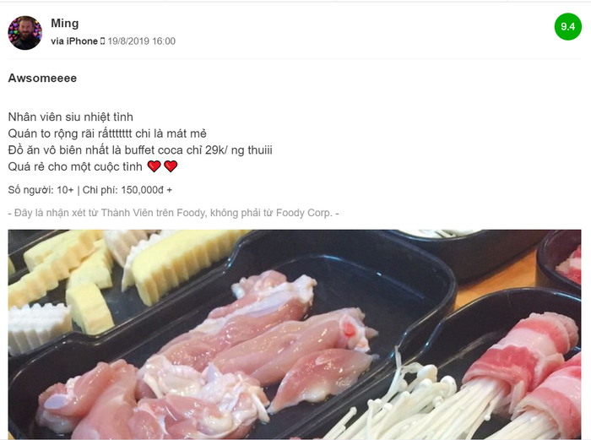The height and width of the screenshot is (440, 591).
Task: Click the line starting Quán to rộng rãi
Action: pos(107,133)
